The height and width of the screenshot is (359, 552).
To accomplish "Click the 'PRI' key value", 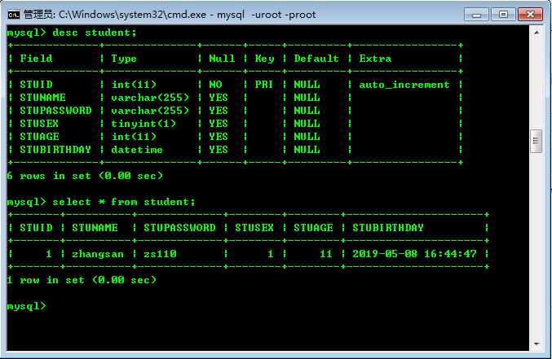I will point(263,85).
